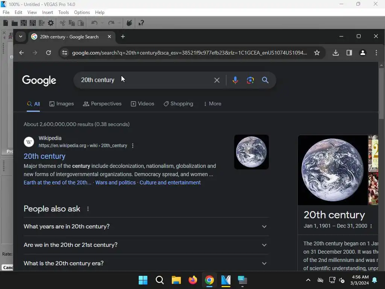The height and width of the screenshot is (289, 385).
Task: Bookmark this page with the star
Action: [x=317, y=53]
